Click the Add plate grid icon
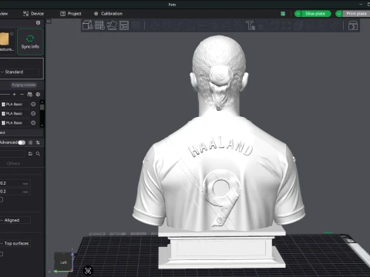Screen dimensions: 370x277 tap(99, 25)
